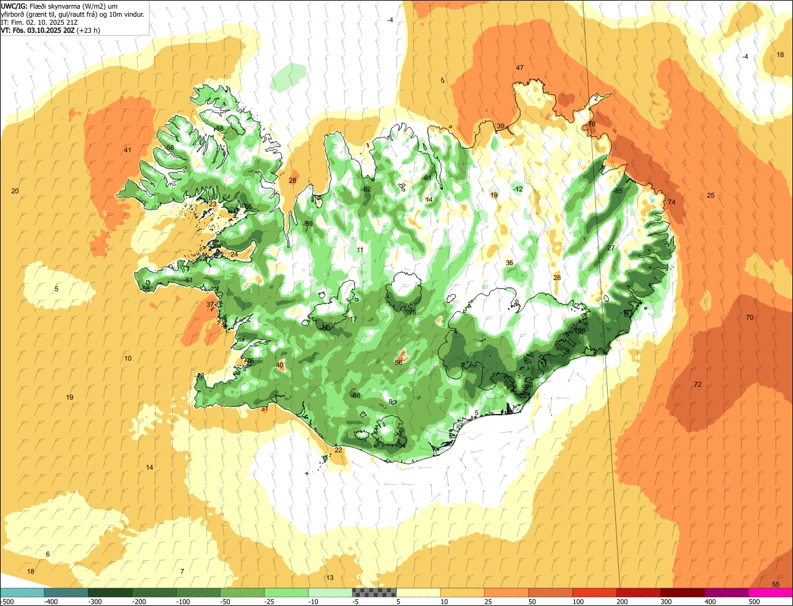The width and height of the screenshot is (793, 606).
Task: Click the -500 legend label
Action: [x=7, y=602]
